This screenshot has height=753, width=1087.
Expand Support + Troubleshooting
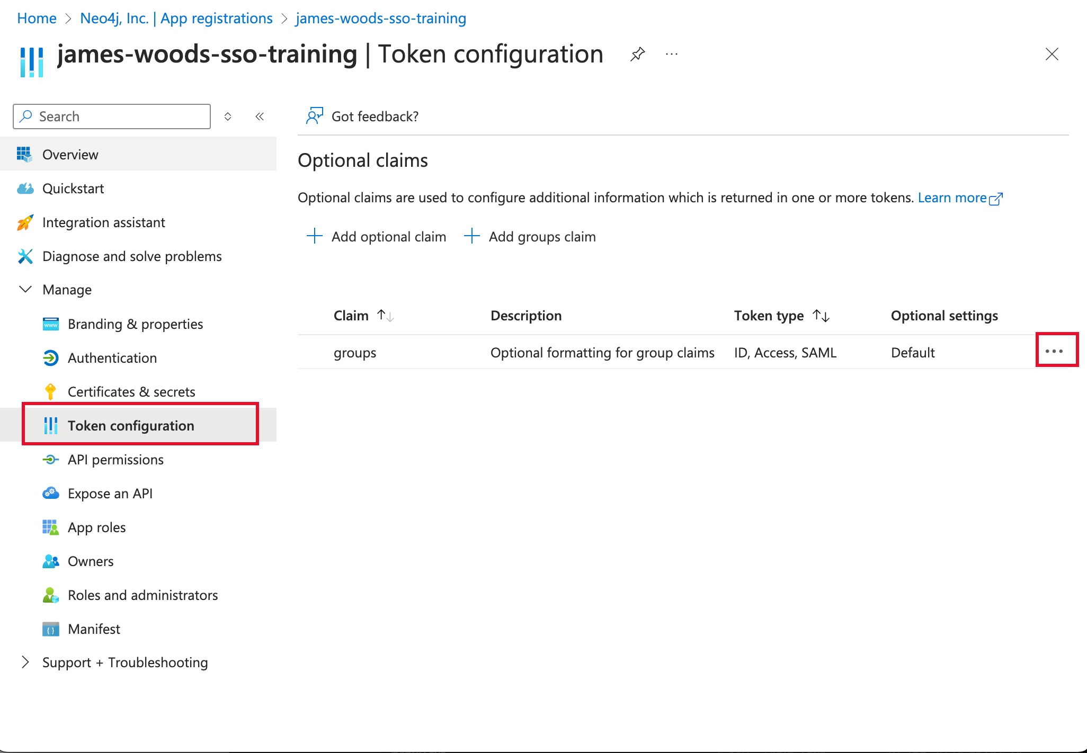tap(25, 662)
